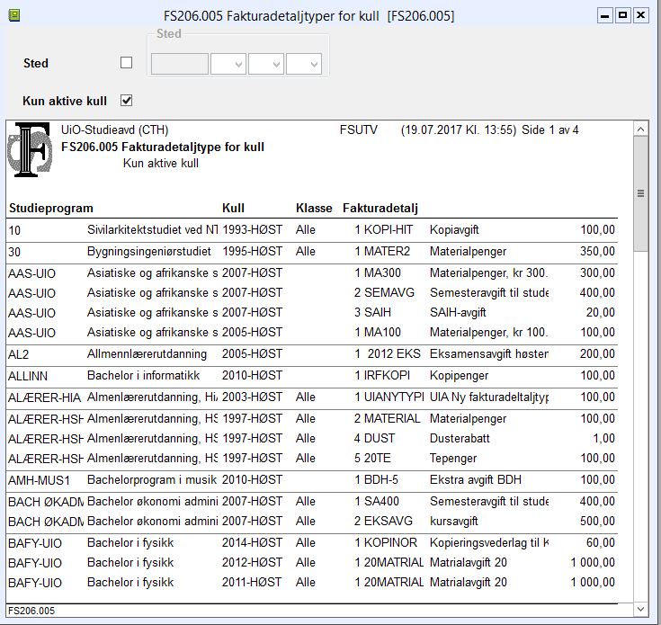
Task: Click the Klasse column header
Action: click(314, 209)
